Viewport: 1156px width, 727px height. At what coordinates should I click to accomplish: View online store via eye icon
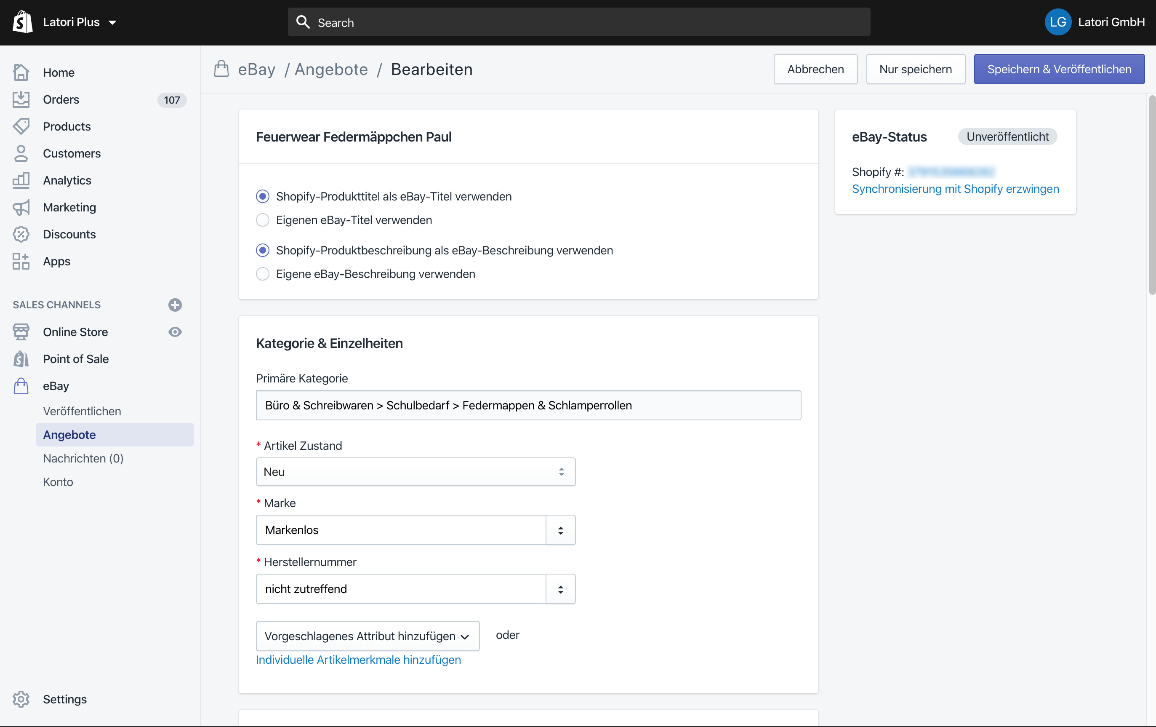[175, 332]
